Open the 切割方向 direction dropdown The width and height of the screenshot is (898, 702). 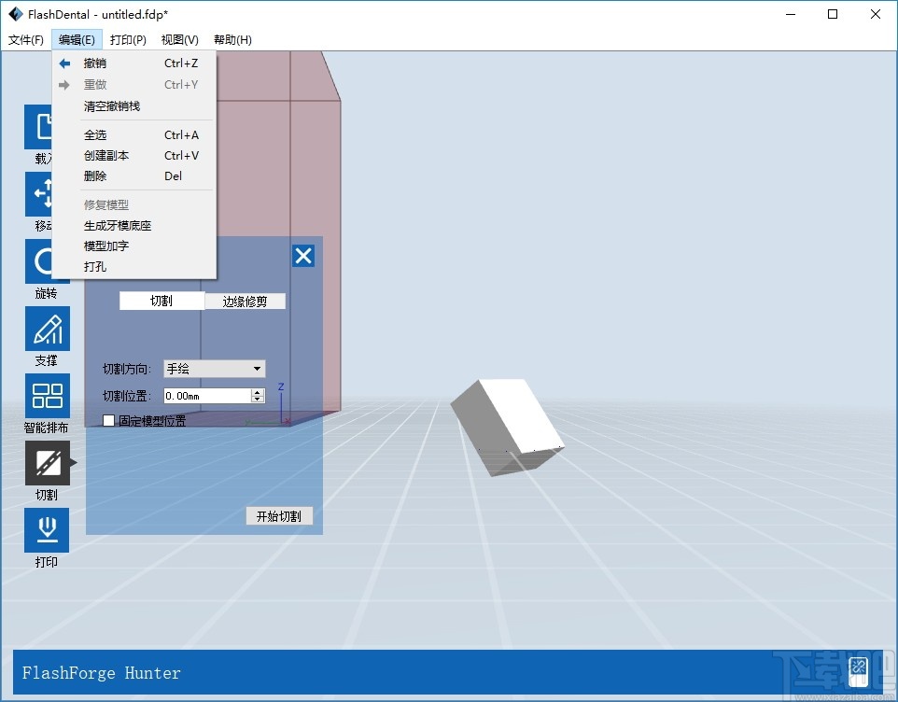pyautogui.click(x=214, y=368)
